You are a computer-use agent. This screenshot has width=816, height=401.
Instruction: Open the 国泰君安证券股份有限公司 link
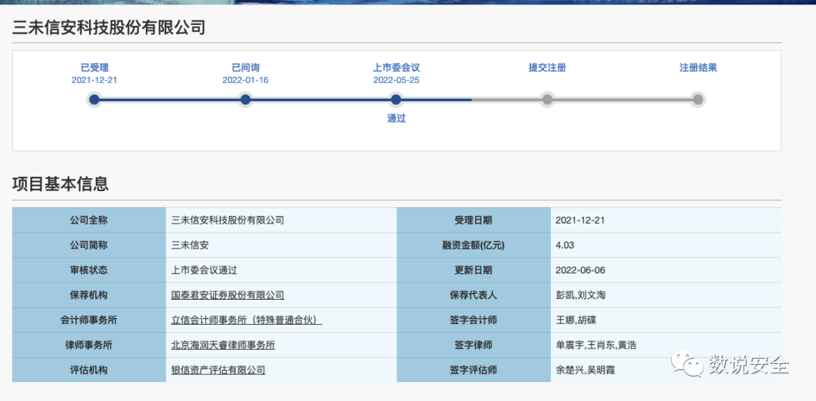228,295
